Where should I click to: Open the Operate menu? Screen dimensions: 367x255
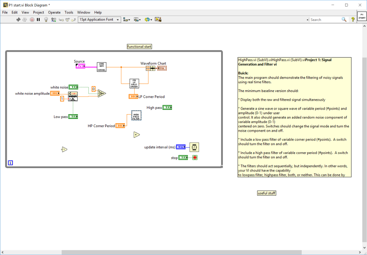54,12
